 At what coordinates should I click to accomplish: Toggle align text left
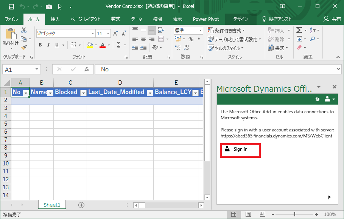[135, 39]
